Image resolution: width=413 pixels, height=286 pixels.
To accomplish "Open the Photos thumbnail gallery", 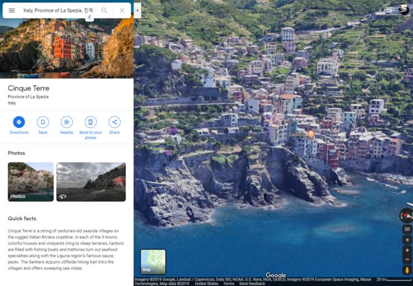I will [x=31, y=182].
